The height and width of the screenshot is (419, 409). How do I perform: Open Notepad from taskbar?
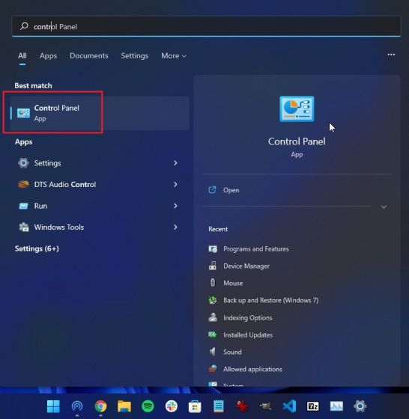click(218, 406)
